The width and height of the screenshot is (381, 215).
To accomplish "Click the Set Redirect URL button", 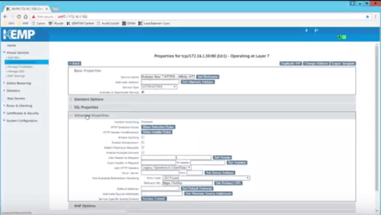I will tap(228, 183).
